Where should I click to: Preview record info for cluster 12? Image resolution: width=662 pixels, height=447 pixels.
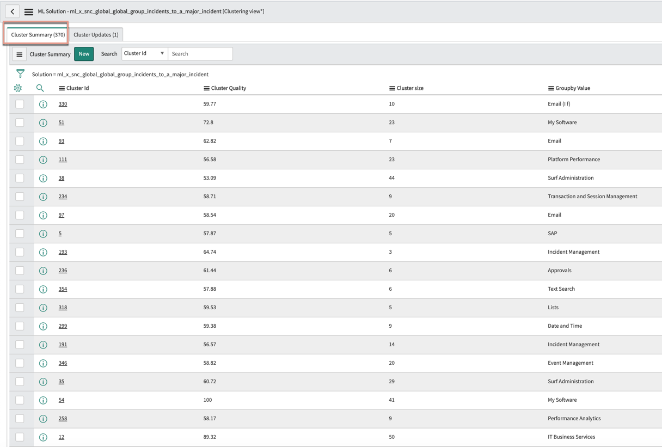(x=43, y=437)
